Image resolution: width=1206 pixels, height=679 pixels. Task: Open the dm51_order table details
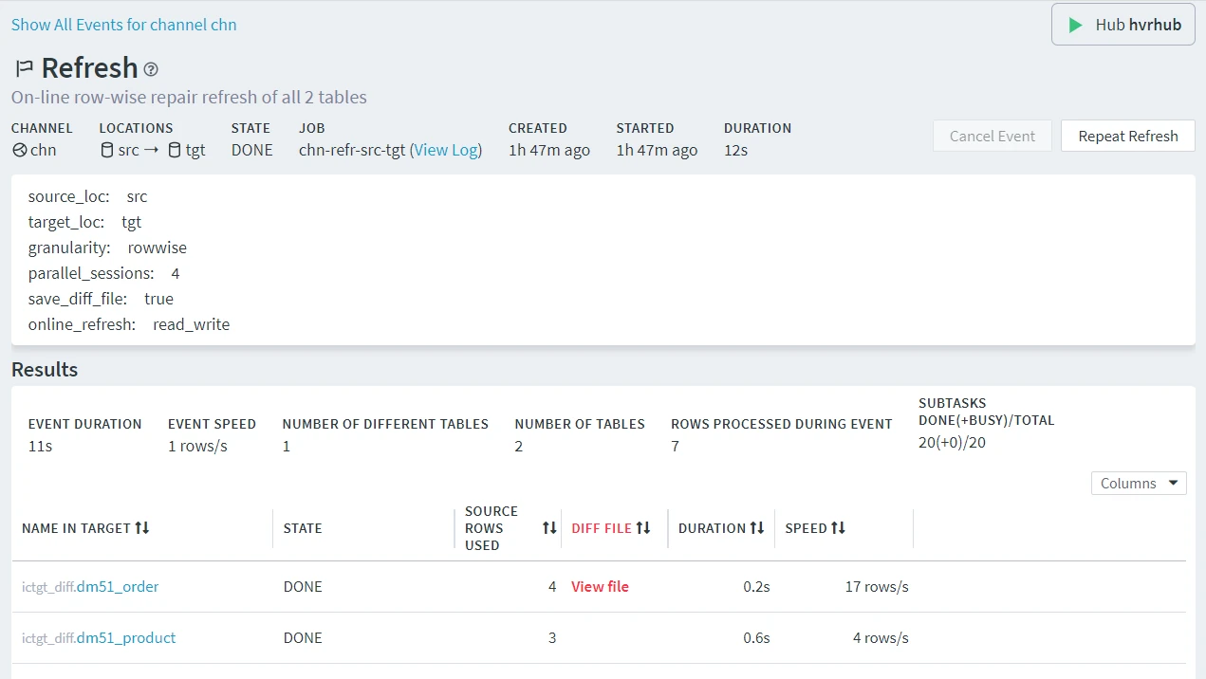coord(118,586)
